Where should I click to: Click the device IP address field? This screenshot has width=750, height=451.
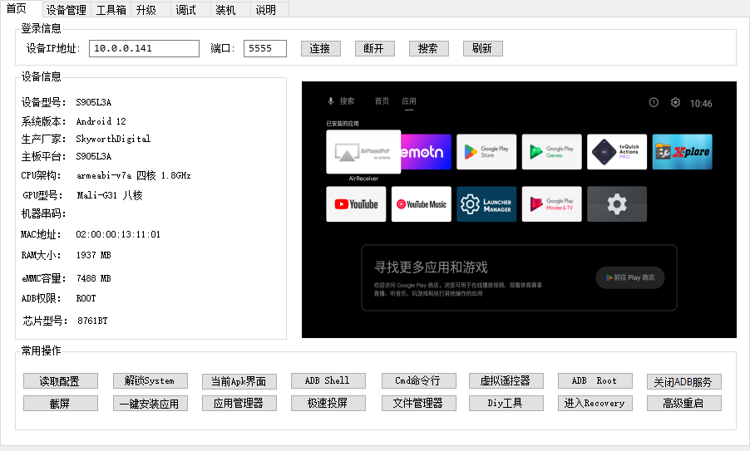pyautogui.click(x=144, y=48)
